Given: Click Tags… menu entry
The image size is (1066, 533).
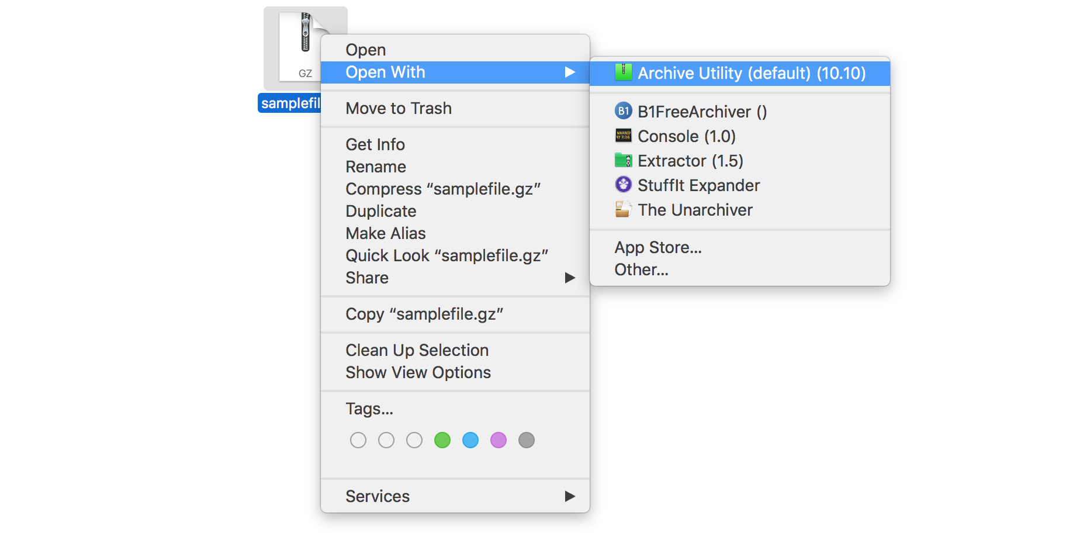Looking at the screenshot, I should 369,409.
